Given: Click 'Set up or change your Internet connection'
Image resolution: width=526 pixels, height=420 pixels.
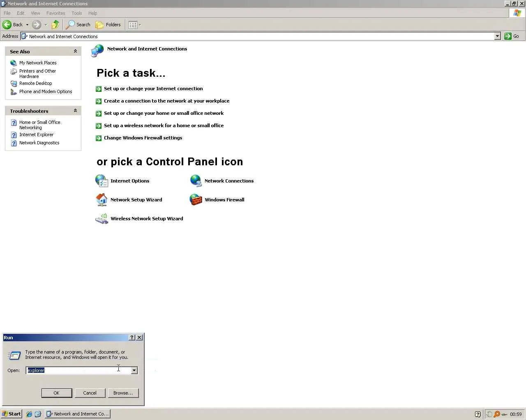Looking at the screenshot, I should [153, 89].
